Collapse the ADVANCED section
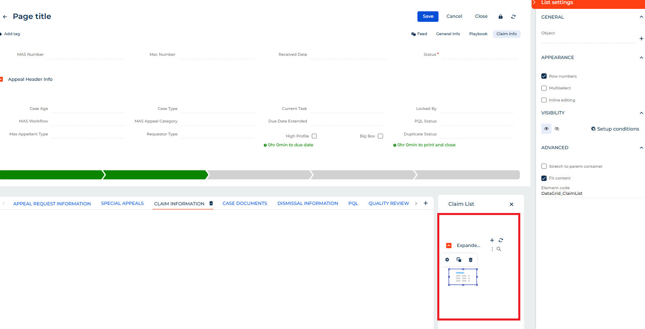Viewport: 645px width, 329px height. [x=641, y=148]
